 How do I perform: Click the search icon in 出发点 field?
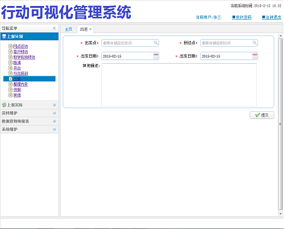click(x=156, y=43)
